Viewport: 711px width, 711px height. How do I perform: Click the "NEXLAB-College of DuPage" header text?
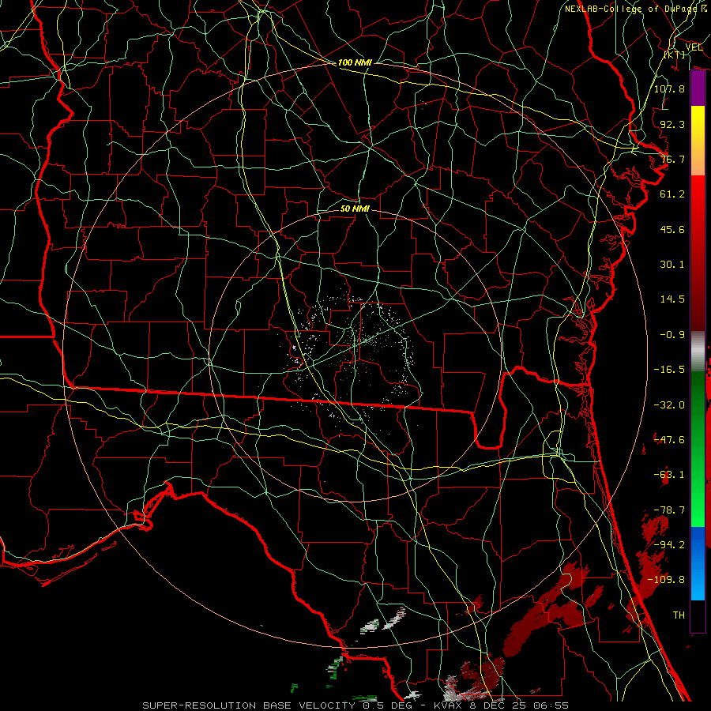pyautogui.click(x=632, y=9)
